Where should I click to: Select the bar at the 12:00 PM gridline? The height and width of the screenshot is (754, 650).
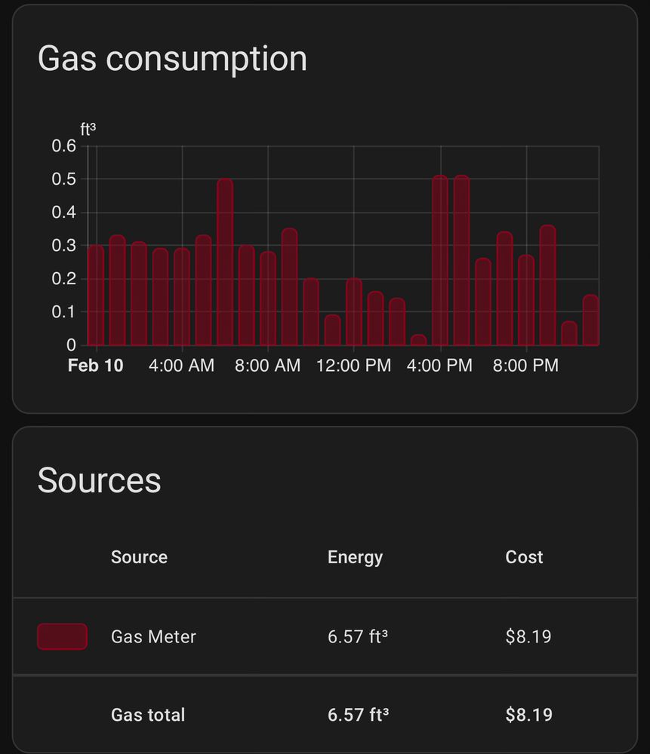pyautogui.click(x=354, y=312)
